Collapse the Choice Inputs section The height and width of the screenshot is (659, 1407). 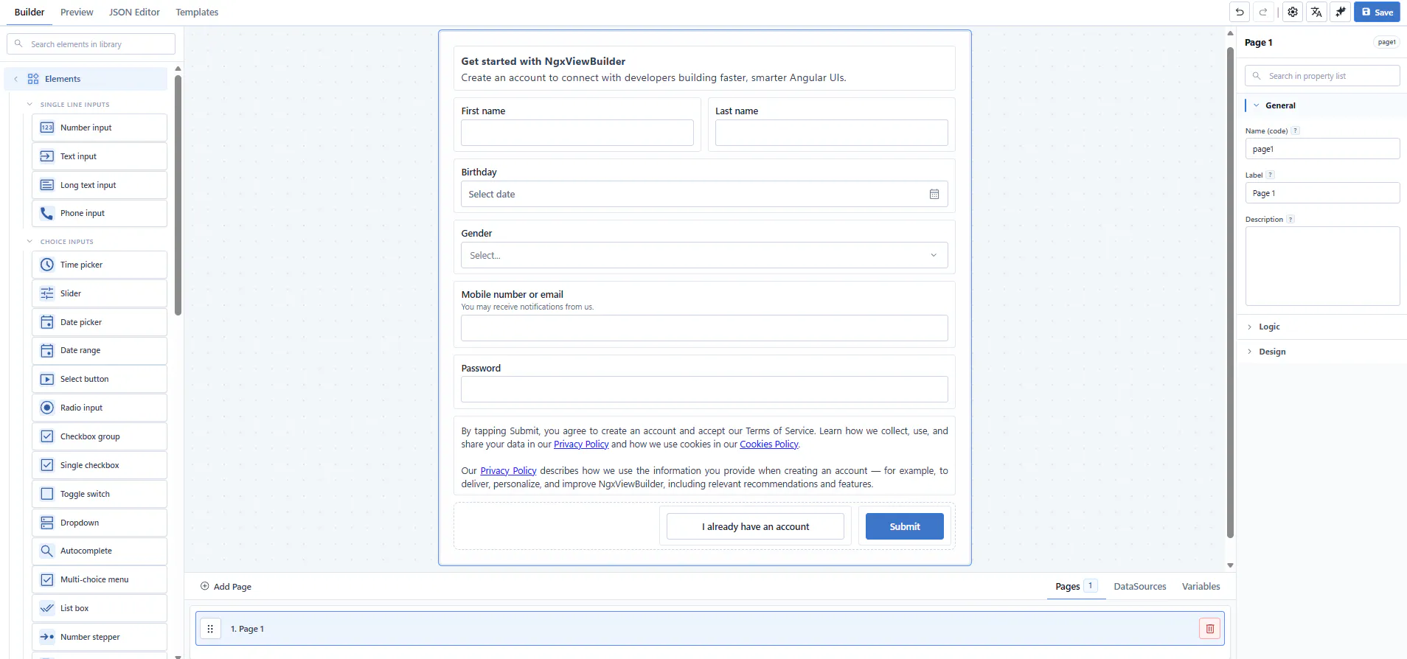pos(29,241)
